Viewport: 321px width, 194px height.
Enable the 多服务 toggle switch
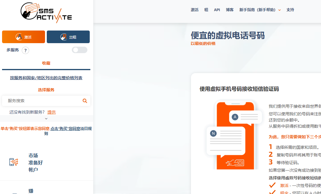(79, 50)
